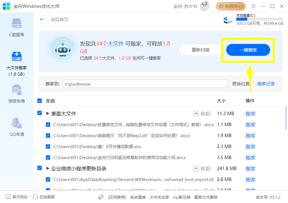
Task: Select the 金舟打印机驱动修复软件 docx file path
Action: point(120,158)
